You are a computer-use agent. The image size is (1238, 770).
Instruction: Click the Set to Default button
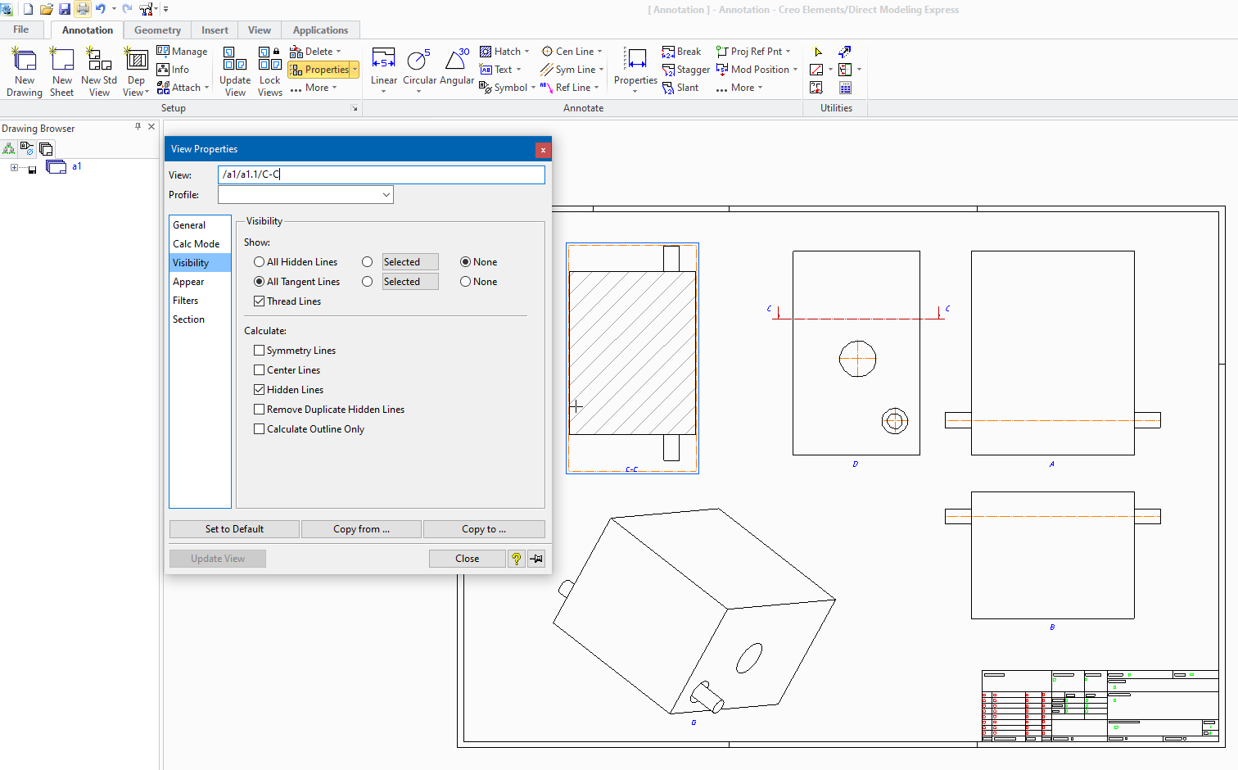click(x=234, y=528)
